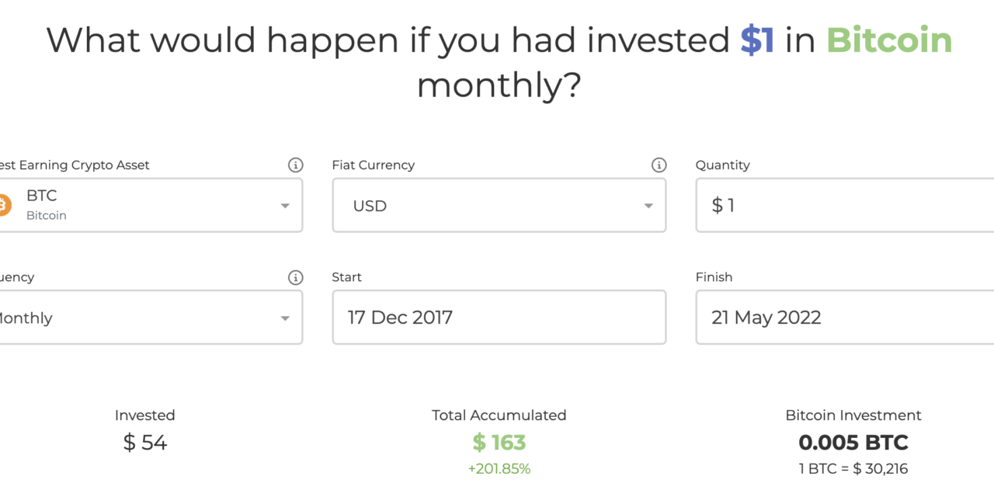This screenshot has width=994, height=497.
Task: Click the green $163 Total Accumulated value
Action: 499,443
